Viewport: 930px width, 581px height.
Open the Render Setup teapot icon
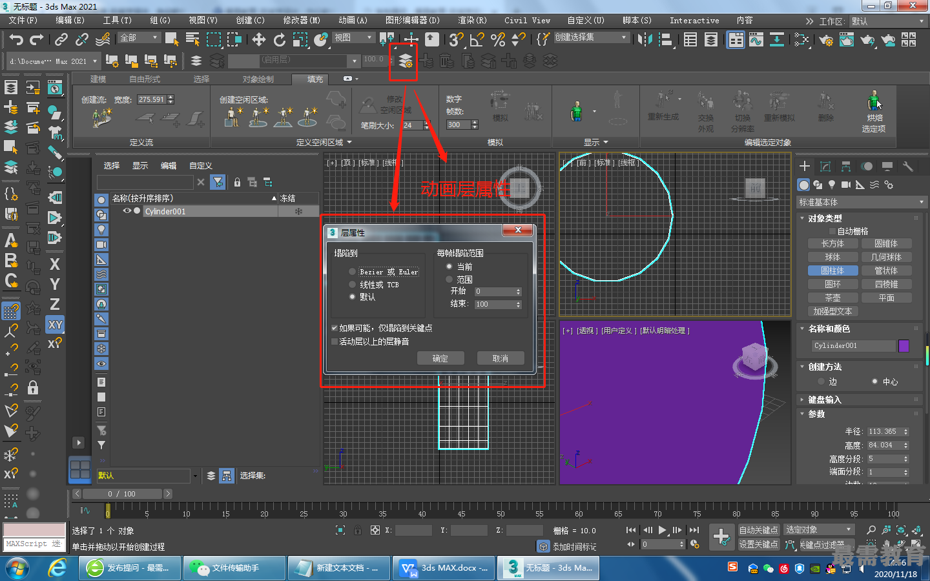click(x=825, y=40)
